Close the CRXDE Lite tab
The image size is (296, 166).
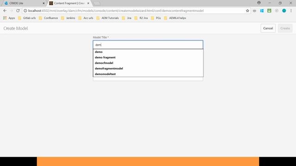(43, 3)
